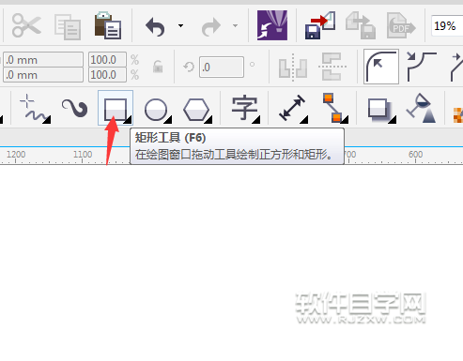The image size is (463, 361).
Task: Click the Import icon with red arrow
Action: (x=320, y=25)
